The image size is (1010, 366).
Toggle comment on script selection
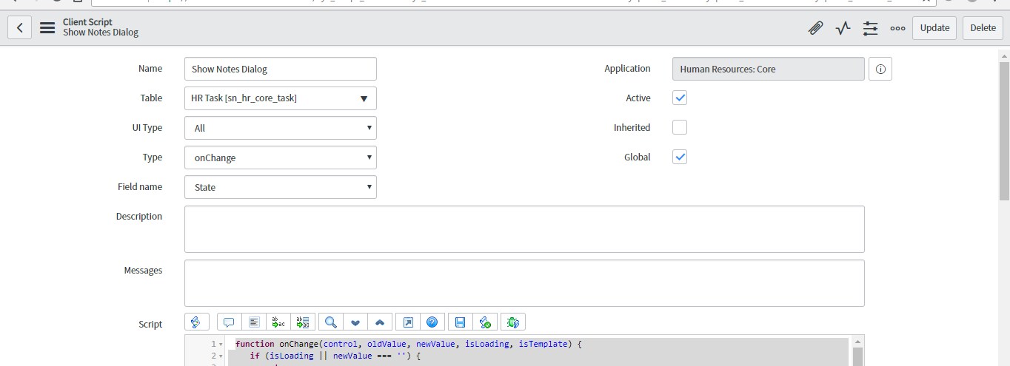click(x=229, y=322)
